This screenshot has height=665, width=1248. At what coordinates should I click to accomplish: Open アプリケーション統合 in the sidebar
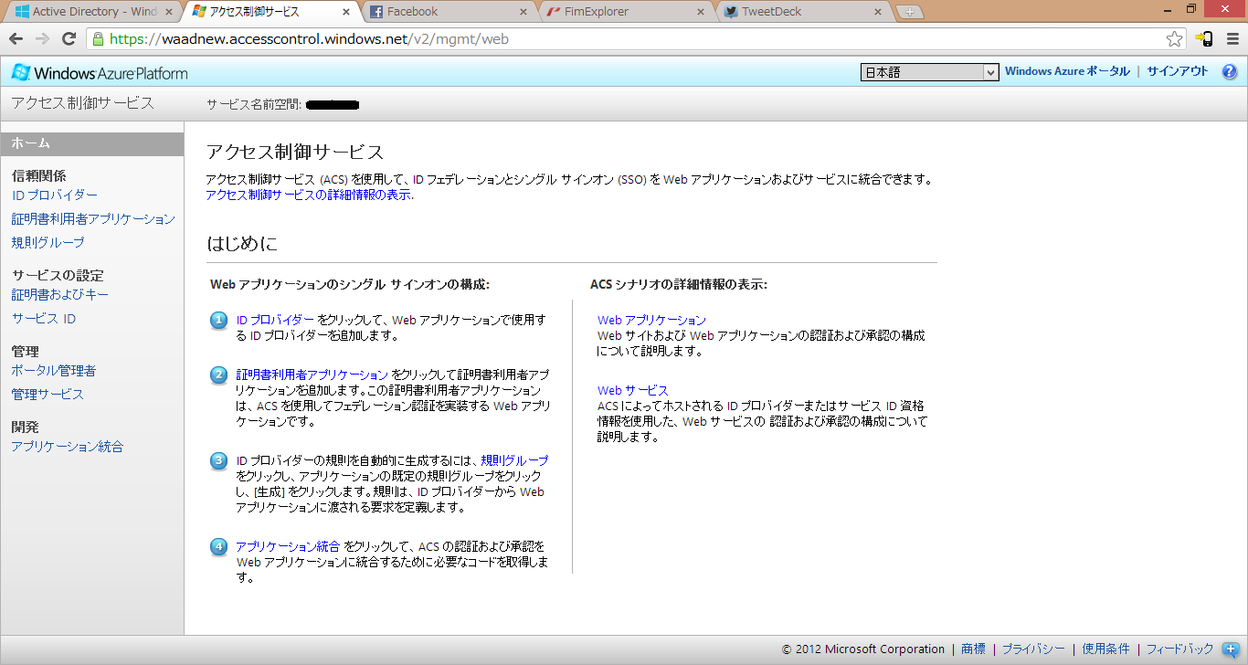coord(68,447)
